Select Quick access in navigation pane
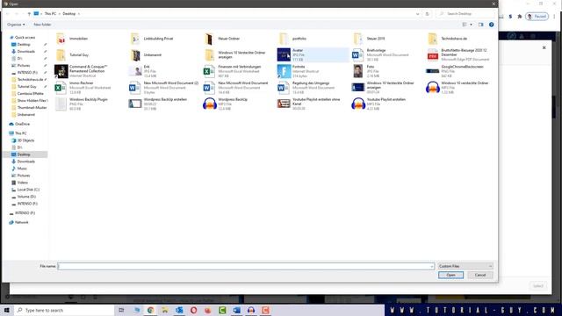Image resolution: width=562 pixels, height=316 pixels. click(25, 37)
